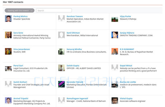Click Sanjay Nijhara's profile photo
Screen dimensions: 165x107
tap(115, 35)
